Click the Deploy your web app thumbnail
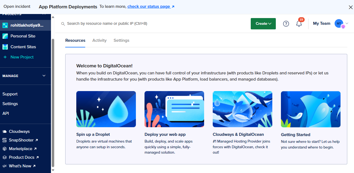The height and width of the screenshot is (173, 354). [174, 109]
